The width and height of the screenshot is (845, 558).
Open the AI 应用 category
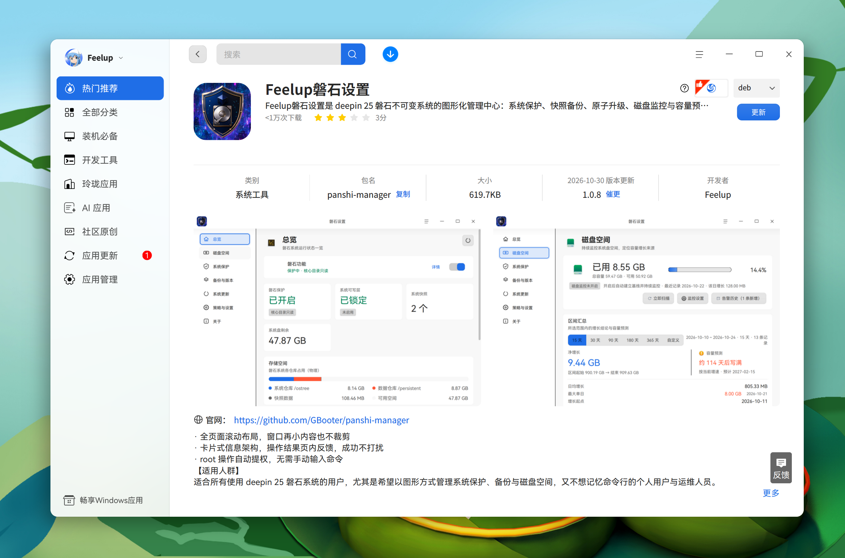[x=110, y=207]
